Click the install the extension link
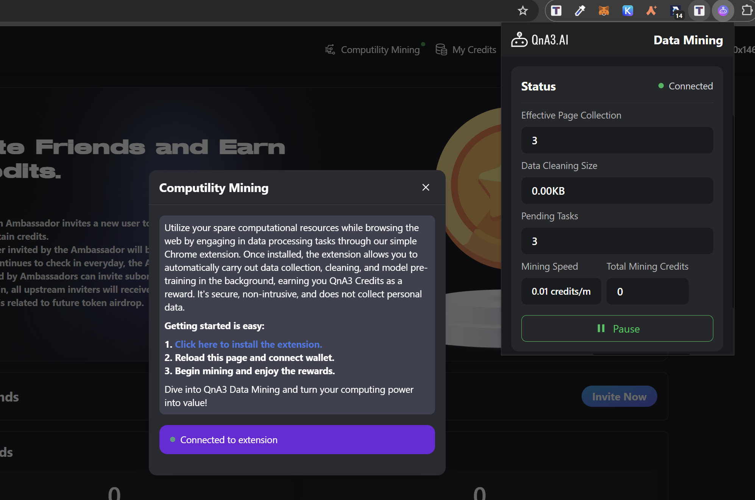The width and height of the screenshot is (755, 500). pos(248,344)
